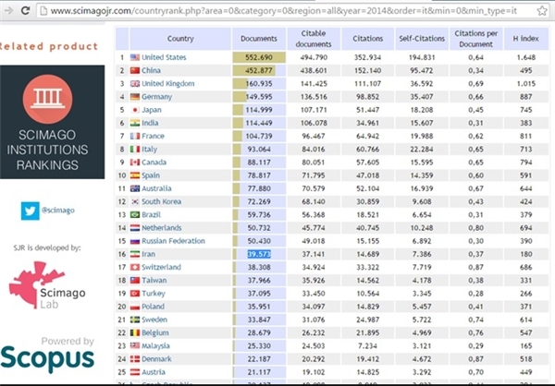Click the United States documents bar 552.690
The image size is (555, 386).
point(259,57)
